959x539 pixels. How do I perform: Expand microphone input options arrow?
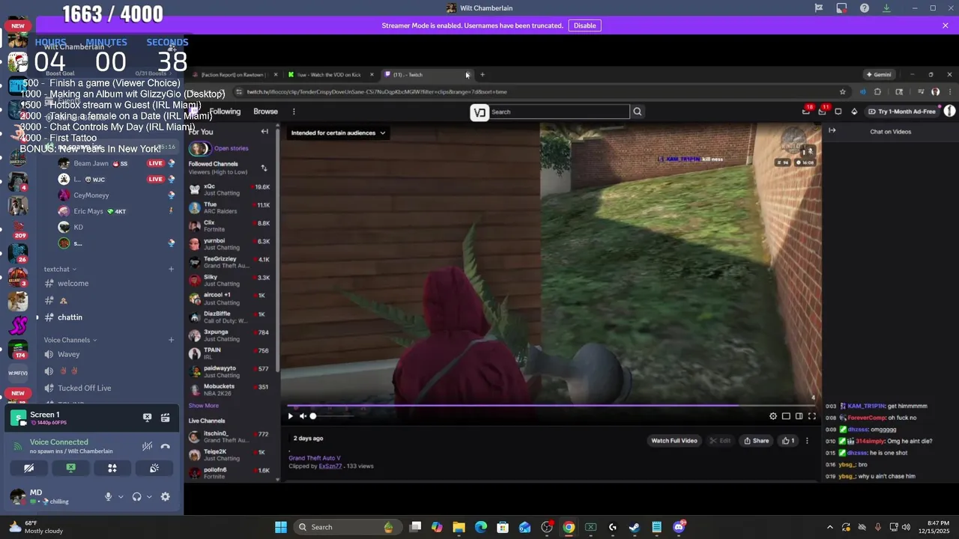[x=121, y=497]
